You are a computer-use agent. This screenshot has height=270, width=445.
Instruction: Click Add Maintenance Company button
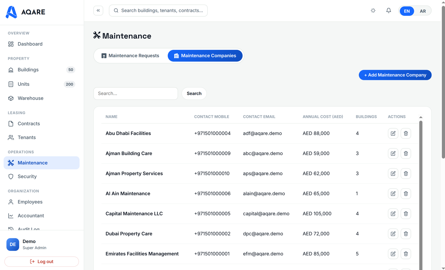pyautogui.click(x=395, y=75)
